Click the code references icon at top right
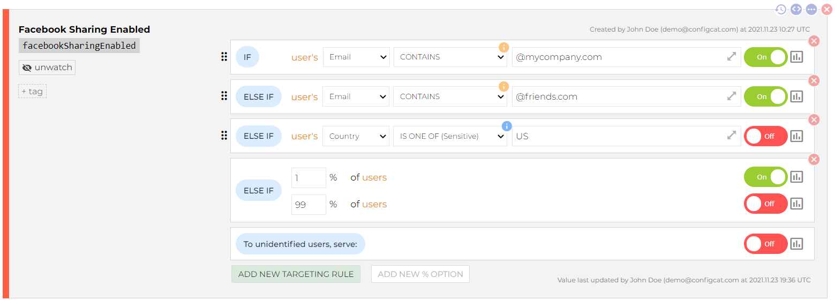 796,9
